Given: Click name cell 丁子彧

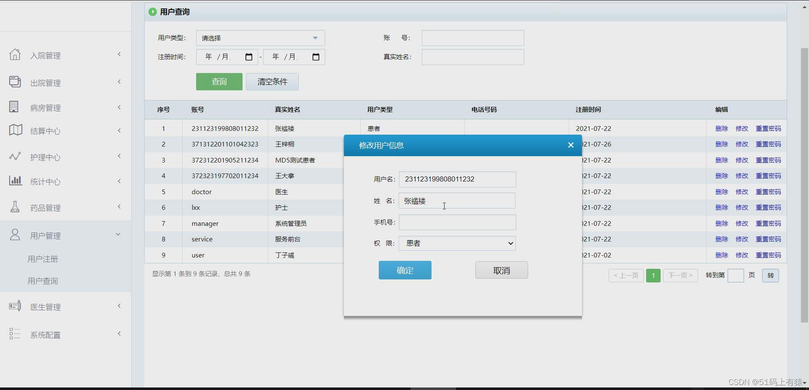Looking at the screenshot, I should (x=285, y=255).
